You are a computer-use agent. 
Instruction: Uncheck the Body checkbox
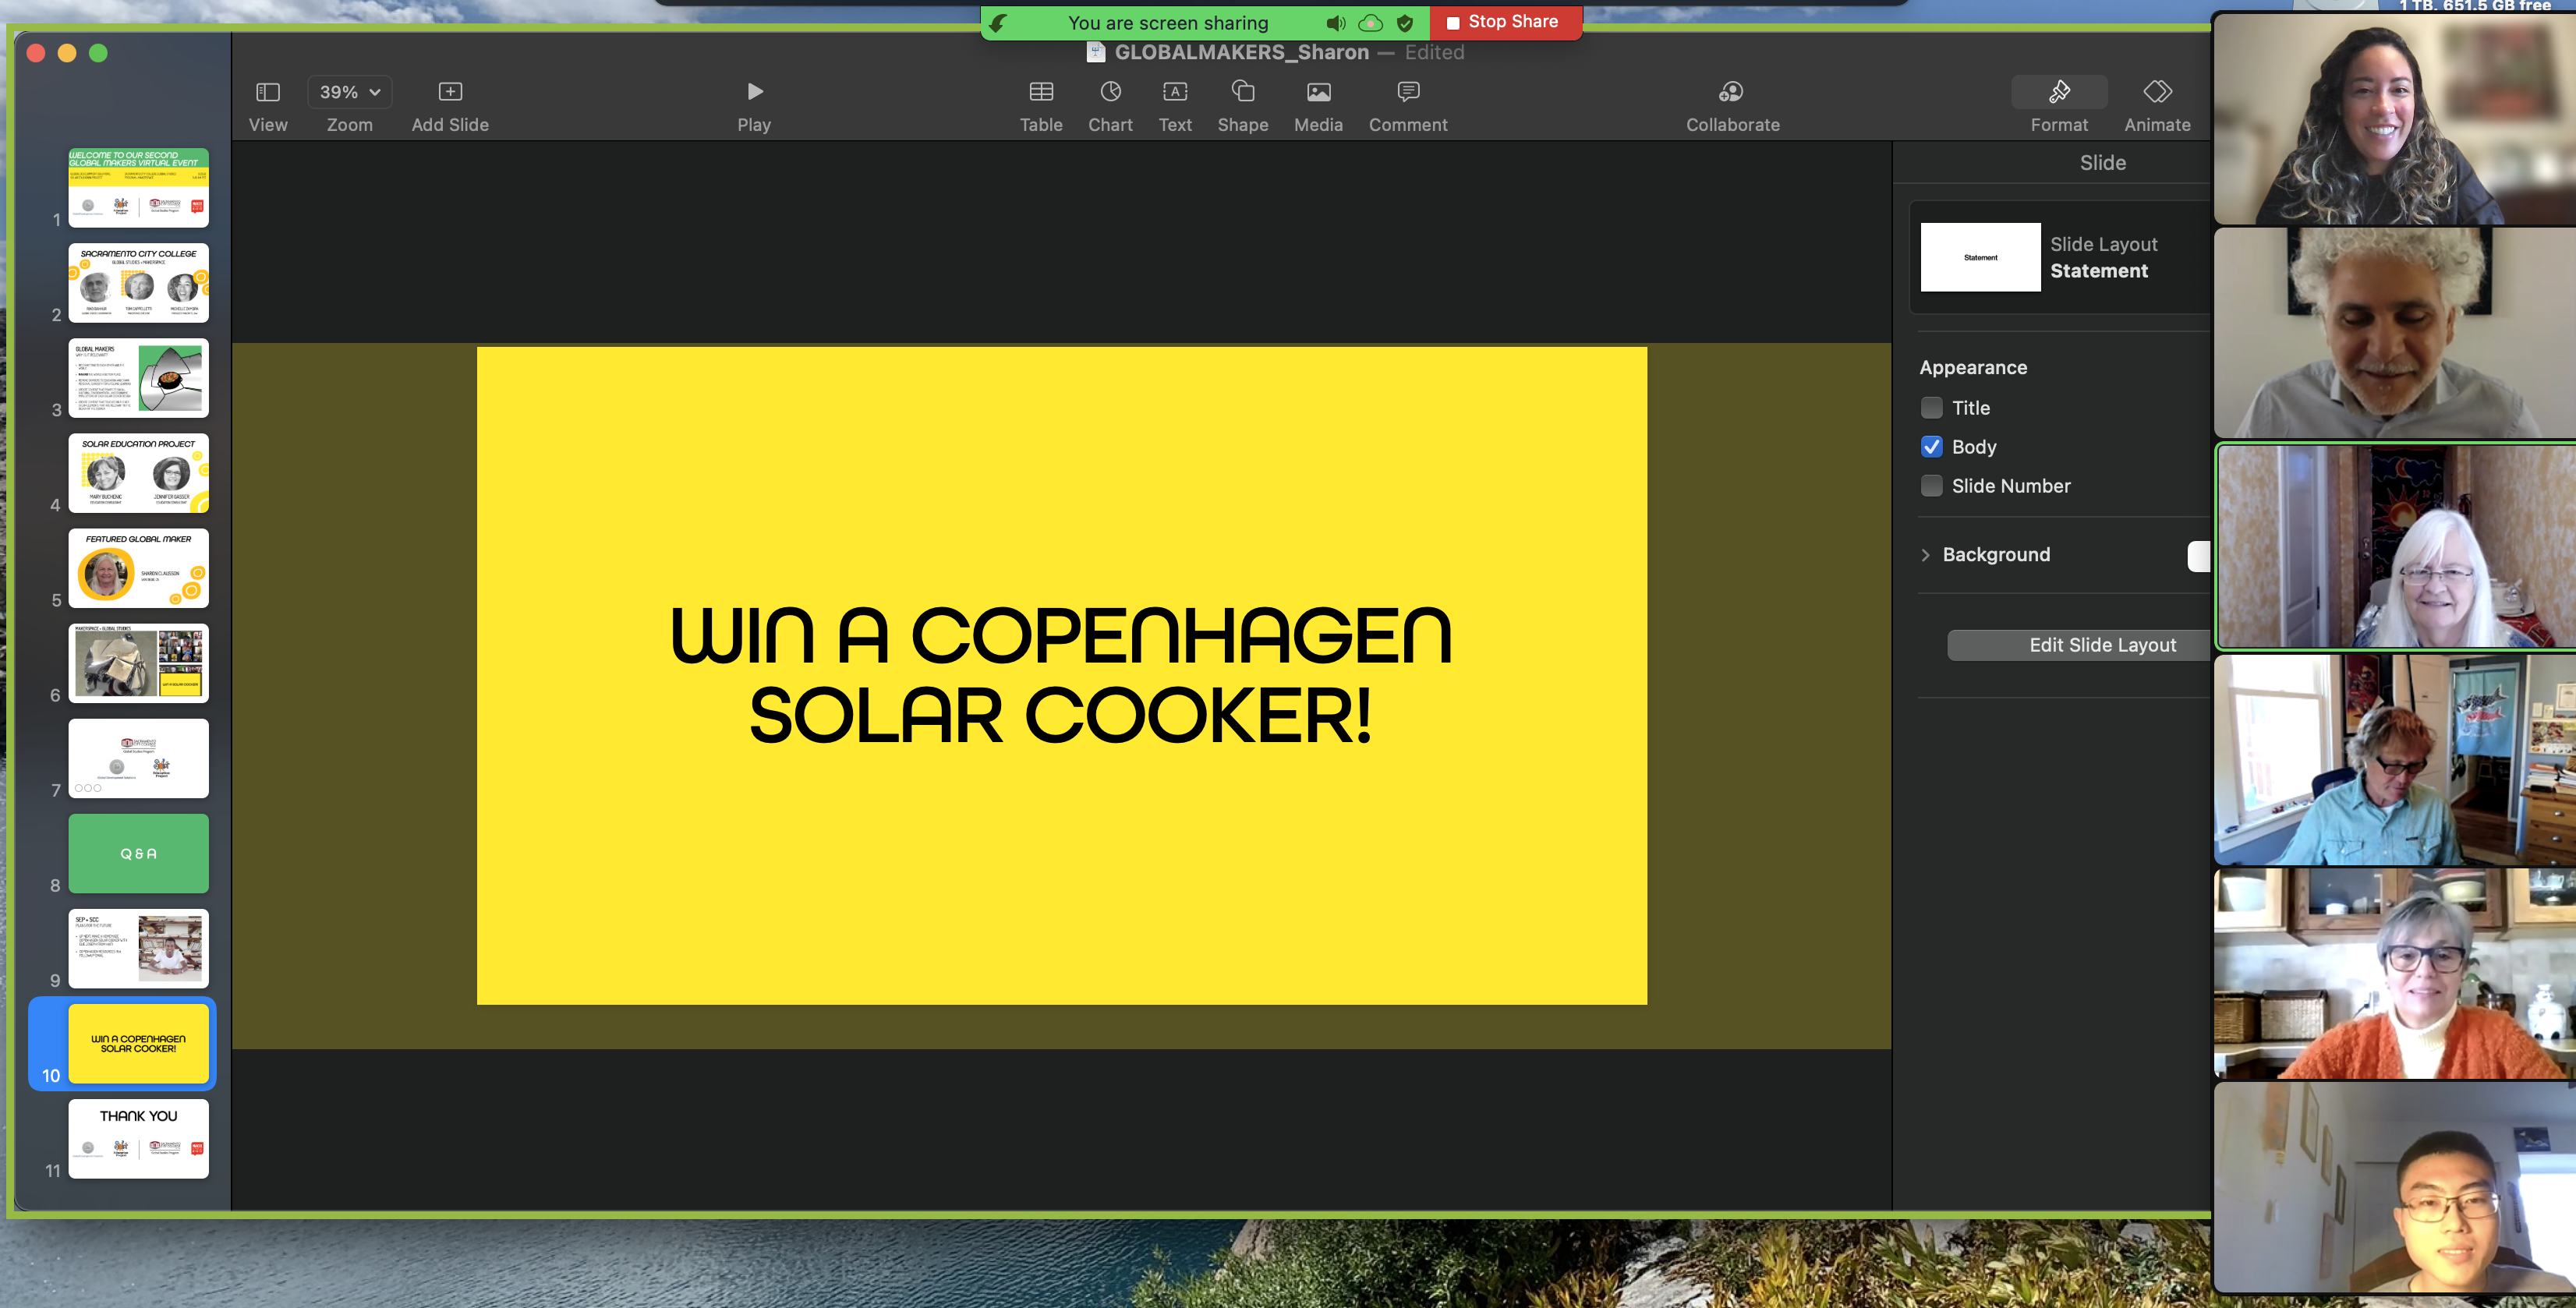[1932, 447]
